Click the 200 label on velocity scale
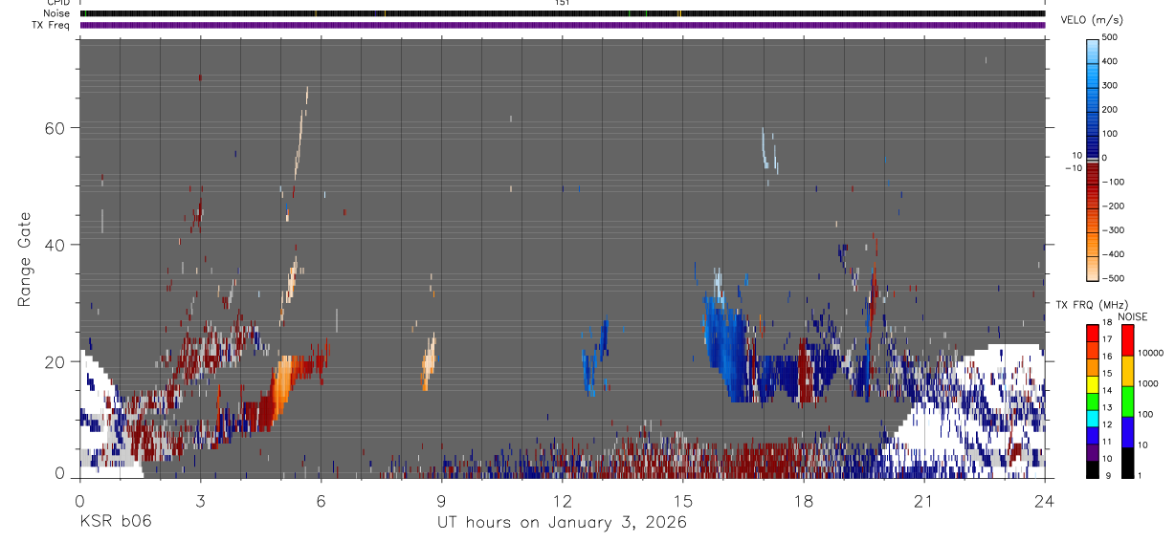1175x542 pixels. coord(1110,110)
